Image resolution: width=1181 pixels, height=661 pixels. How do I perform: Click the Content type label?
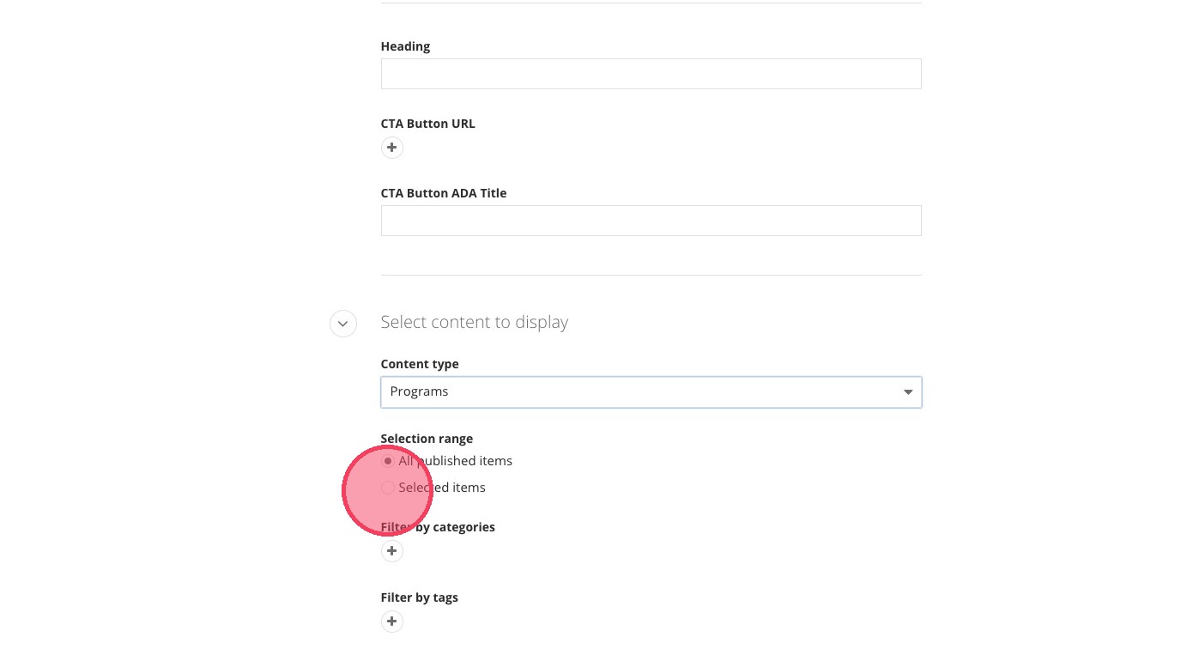[x=419, y=364]
